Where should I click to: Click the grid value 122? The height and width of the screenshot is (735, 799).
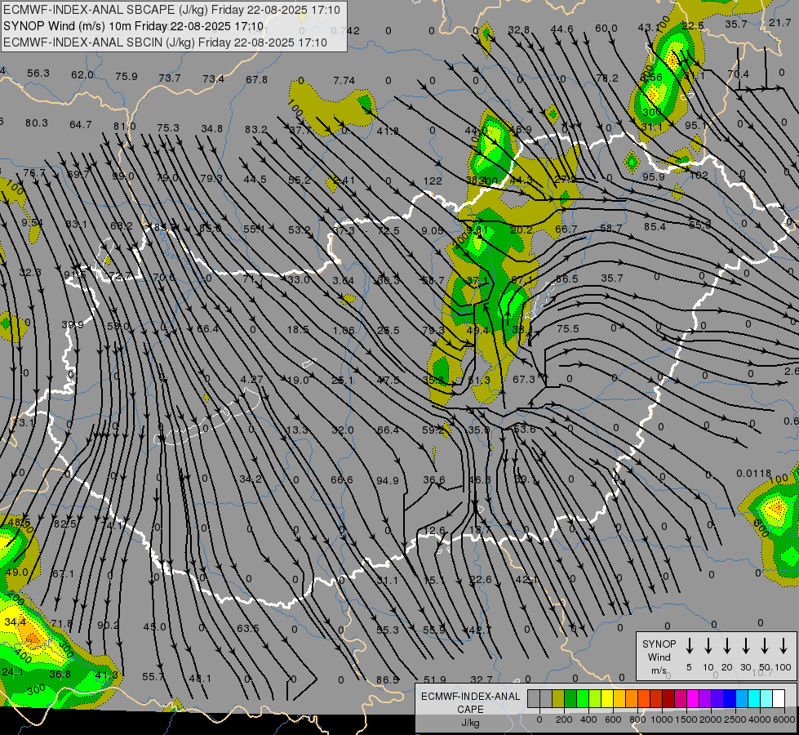click(x=433, y=181)
